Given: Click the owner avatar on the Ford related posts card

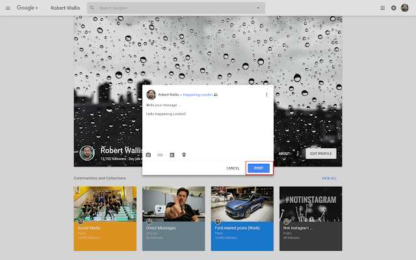Looking at the screenshot, I should pos(218,221).
